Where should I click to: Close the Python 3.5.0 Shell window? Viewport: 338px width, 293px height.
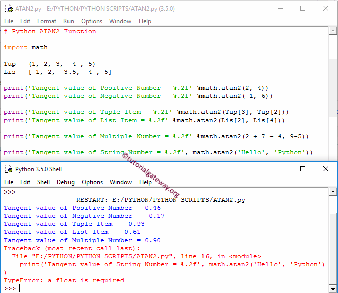pyautogui.click(x=326, y=169)
